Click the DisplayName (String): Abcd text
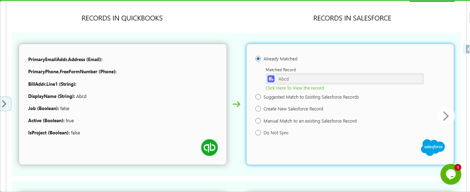The height and width of the screenshot is (192, 470). 57,96
